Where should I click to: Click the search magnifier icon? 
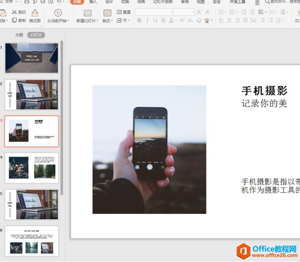point(267,2)
